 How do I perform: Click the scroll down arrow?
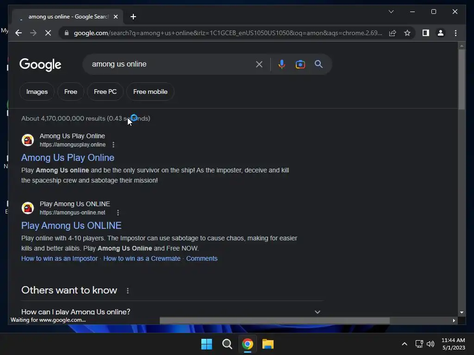click(x=462, y=312)
